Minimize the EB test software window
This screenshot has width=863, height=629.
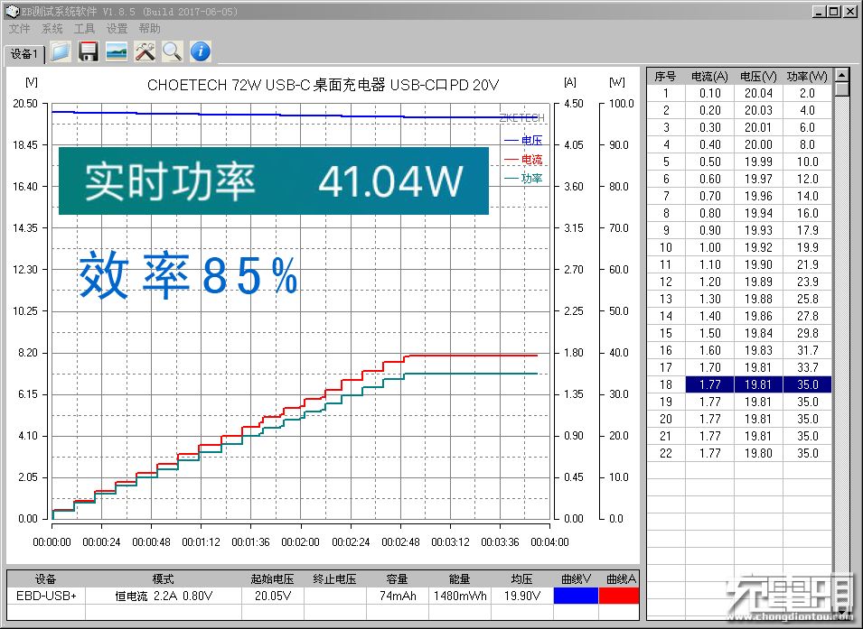(819, 11)
